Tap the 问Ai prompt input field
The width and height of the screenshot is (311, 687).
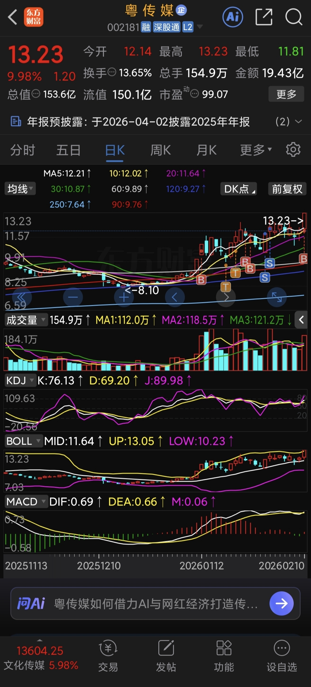(x=155, y=603)
